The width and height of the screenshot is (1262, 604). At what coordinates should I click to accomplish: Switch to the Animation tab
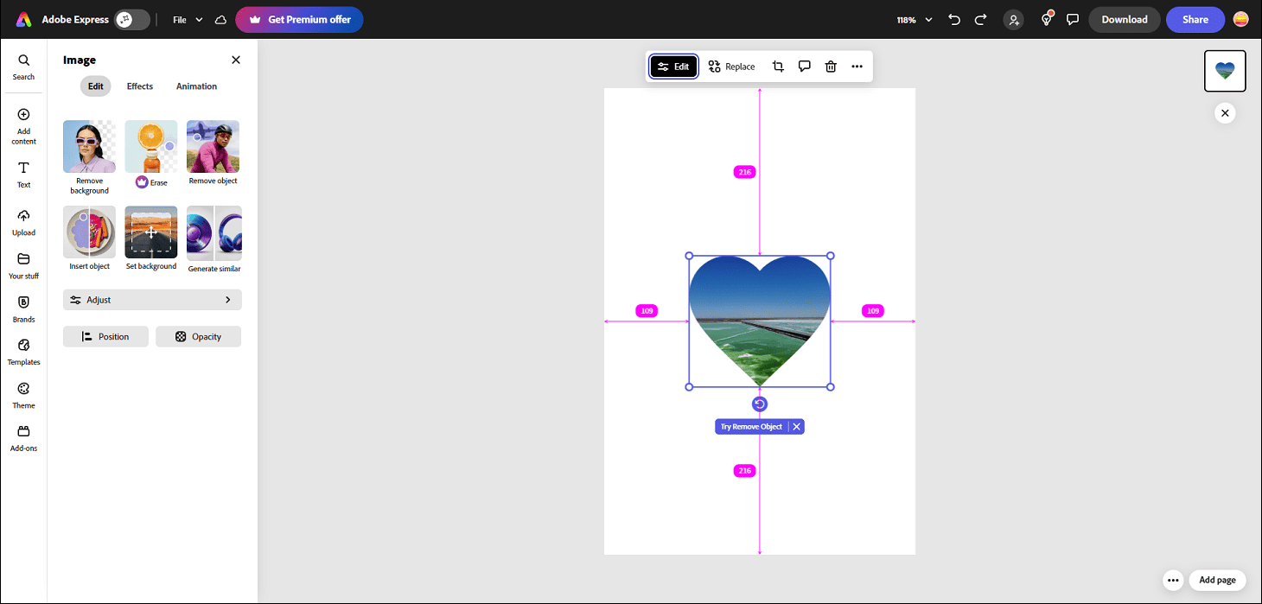[195, 86]
